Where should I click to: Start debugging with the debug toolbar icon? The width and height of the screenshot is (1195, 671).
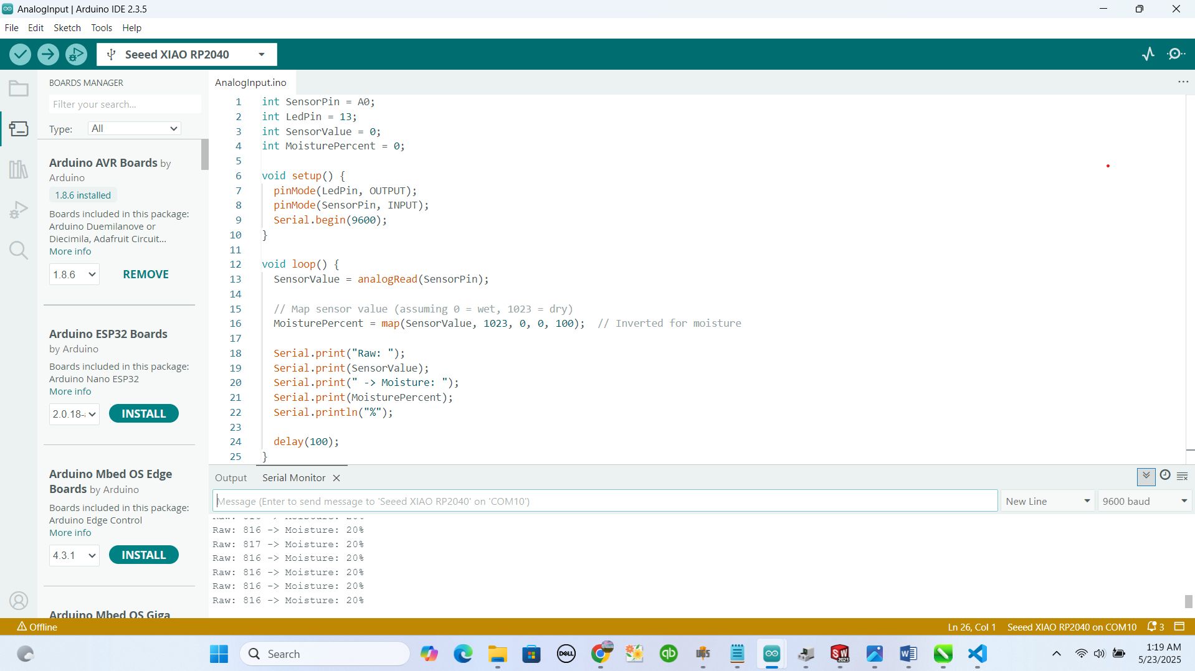[76, 55]
